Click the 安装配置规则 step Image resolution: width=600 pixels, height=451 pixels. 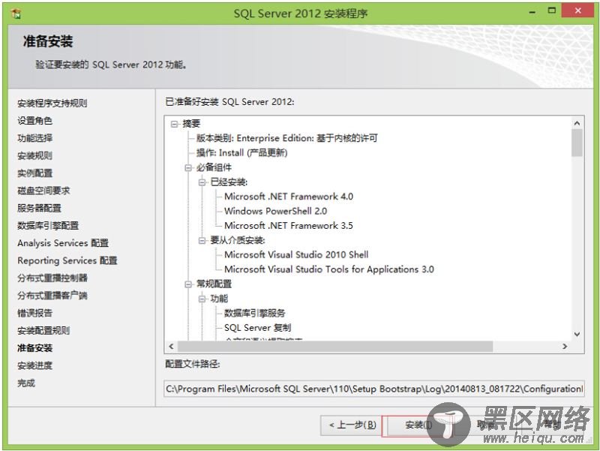tap(43, 331)
